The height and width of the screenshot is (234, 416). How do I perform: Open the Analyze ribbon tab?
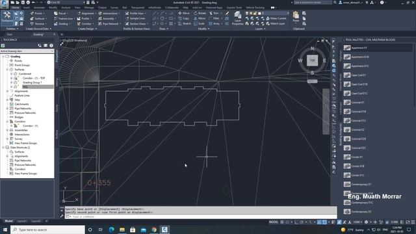click(66, 8)
